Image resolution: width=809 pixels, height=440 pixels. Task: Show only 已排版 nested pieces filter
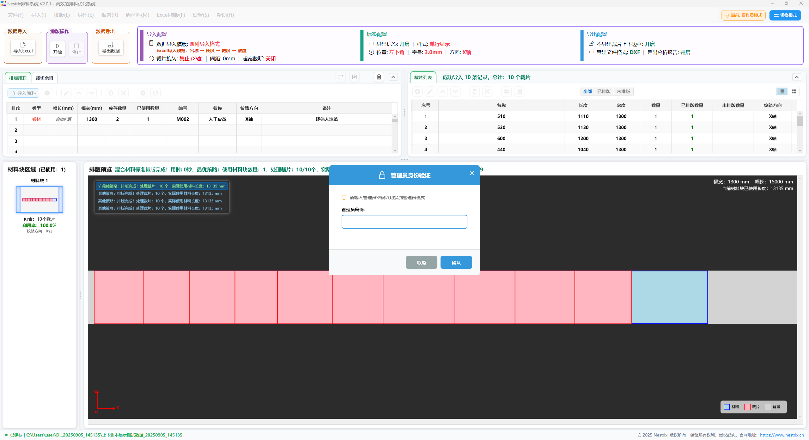(x=604, y=91)
